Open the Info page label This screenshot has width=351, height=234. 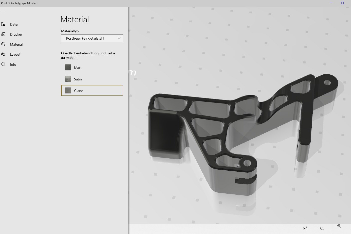(x=13, y=64)
